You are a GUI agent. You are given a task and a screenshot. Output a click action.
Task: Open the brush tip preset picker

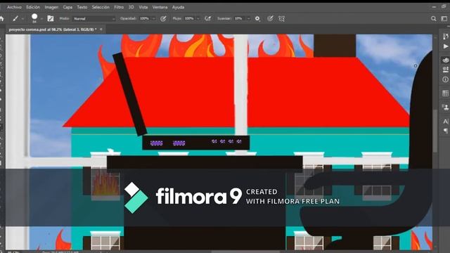pos(34,18)
